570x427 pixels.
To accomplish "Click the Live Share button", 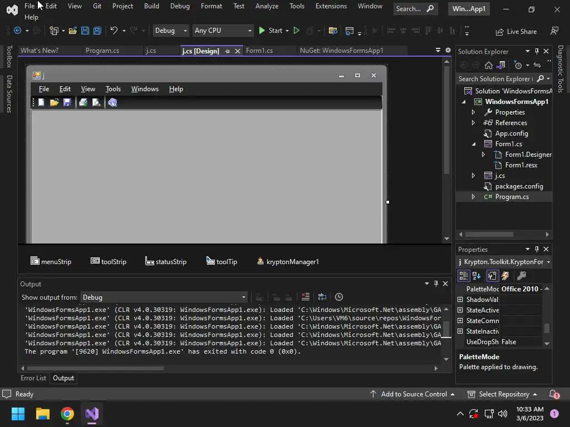I will pyautogui.click(x=516, y=32).
